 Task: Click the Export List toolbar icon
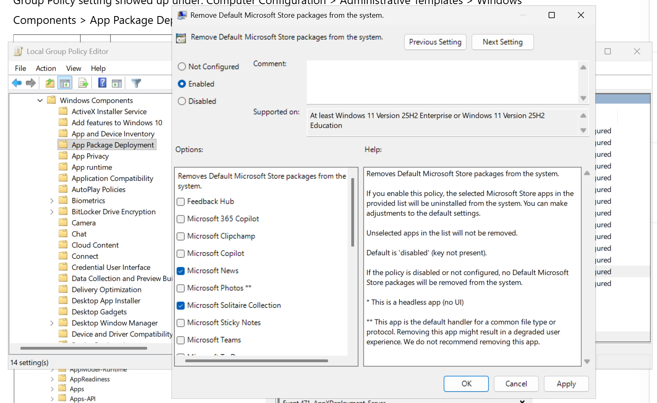click(83, 83)
